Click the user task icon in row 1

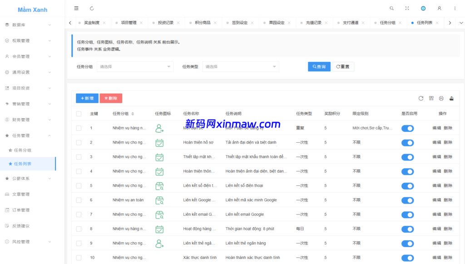pyautogui.click(x=159, y=128)
